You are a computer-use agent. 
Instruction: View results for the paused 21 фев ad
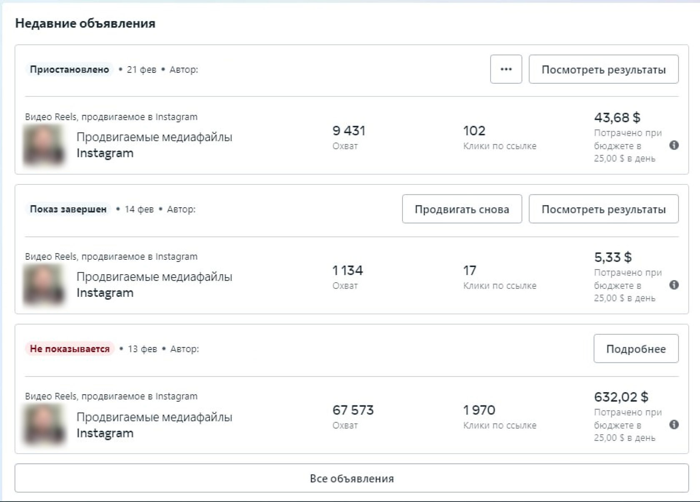click(x=603, y=69)
